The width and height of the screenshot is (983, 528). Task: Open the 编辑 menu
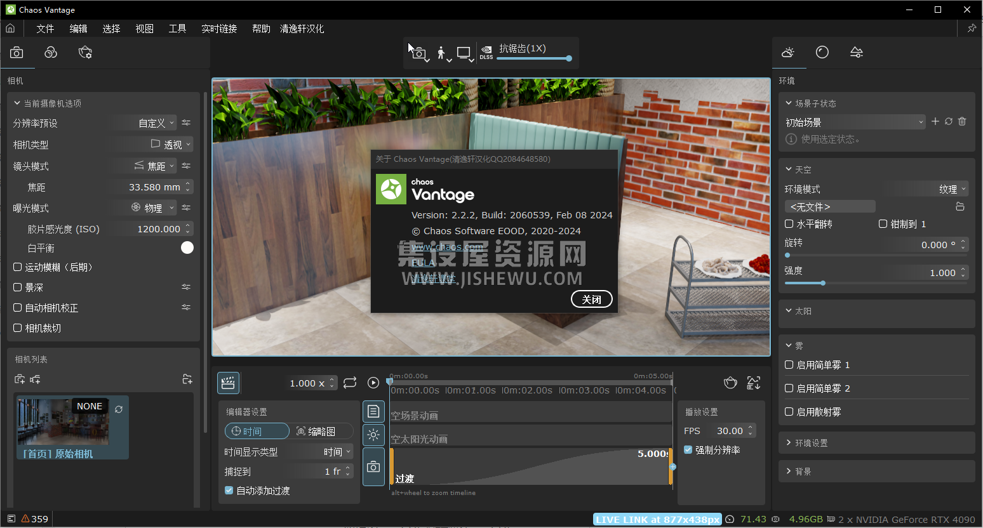click(x=78, y=29)
